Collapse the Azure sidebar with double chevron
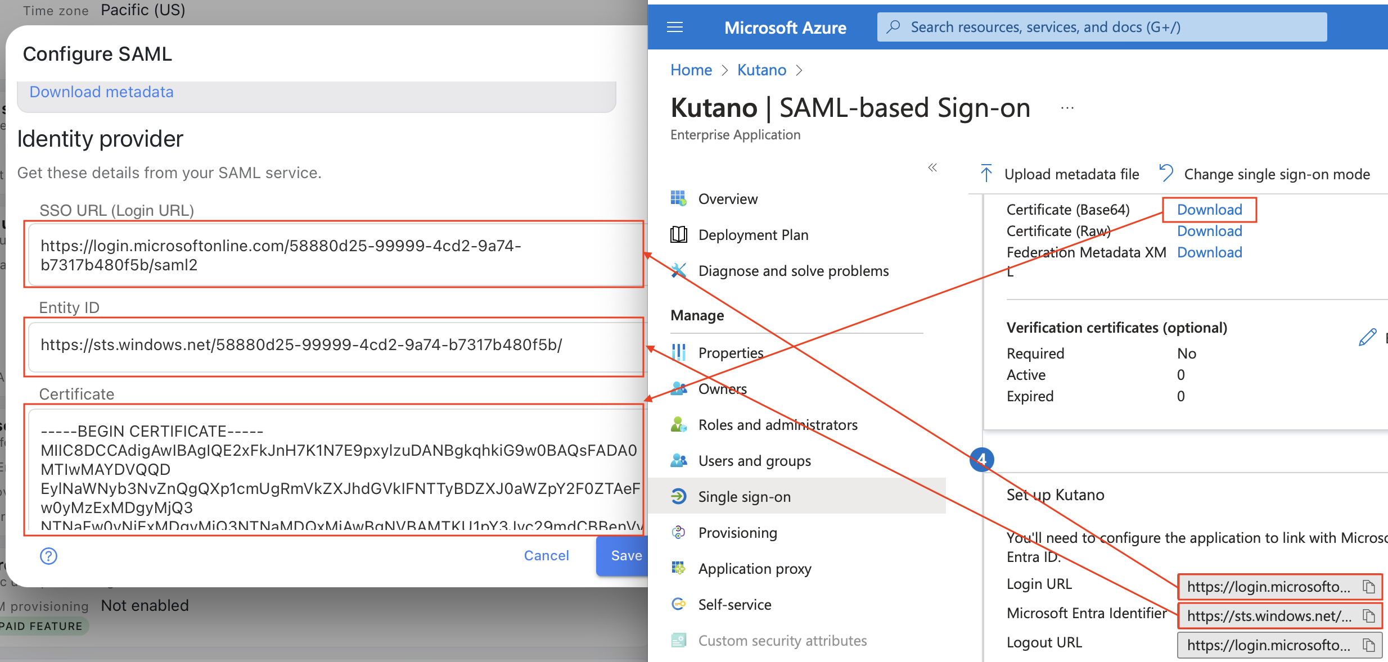 click(932, 167)
